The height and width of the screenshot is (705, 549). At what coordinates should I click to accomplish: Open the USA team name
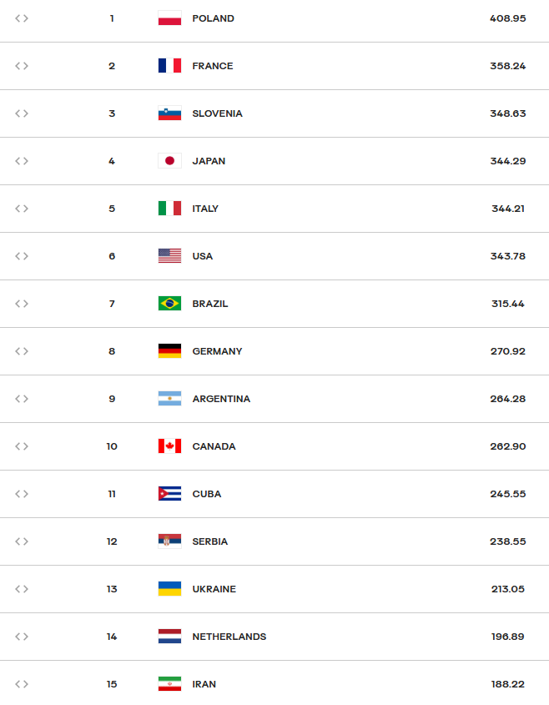tap(203, 256)
